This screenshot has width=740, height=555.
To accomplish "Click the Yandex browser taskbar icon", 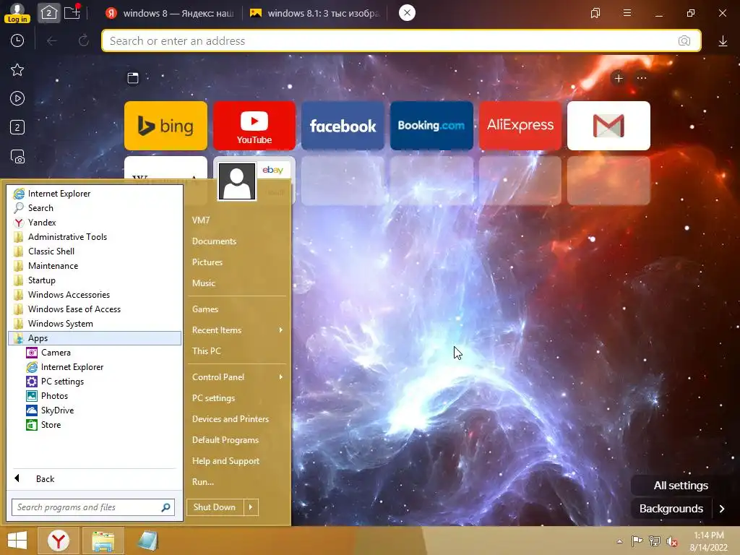I will pyautogui.click(x=58, y=541).
